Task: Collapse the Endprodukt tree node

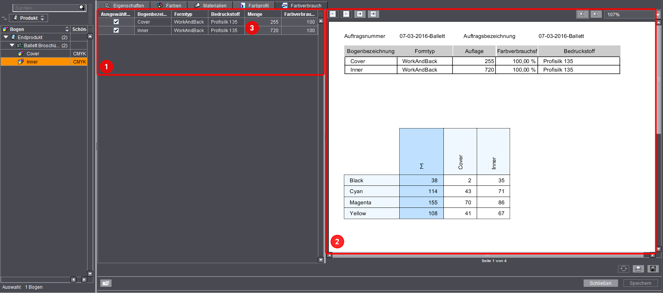Action: coord(6,37)
